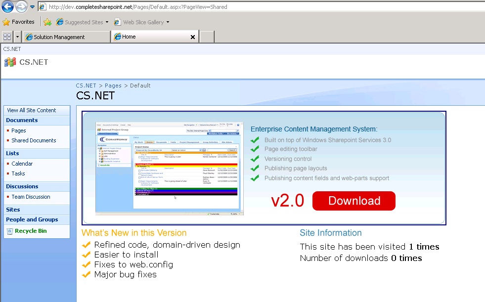Open the Favorites star button
Screen dimensions: 485x302
(x=19, y=22)
